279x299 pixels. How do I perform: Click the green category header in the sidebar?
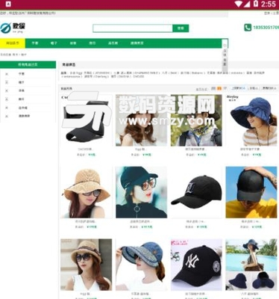28,64
